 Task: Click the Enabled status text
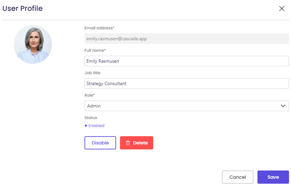(x=96, y=126)
